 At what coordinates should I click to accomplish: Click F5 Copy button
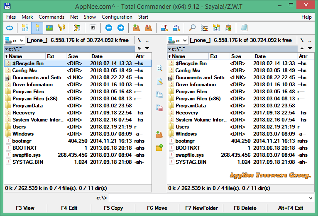pyautogui.click(x=113, y=208)
